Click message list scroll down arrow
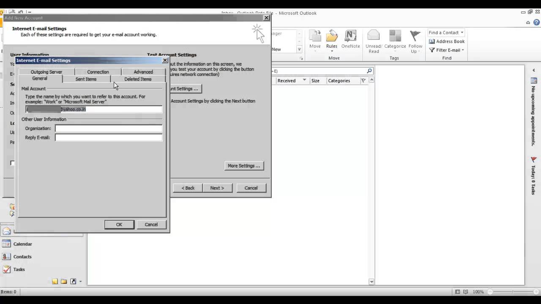541x304 pixels. [x=372, y=282]
